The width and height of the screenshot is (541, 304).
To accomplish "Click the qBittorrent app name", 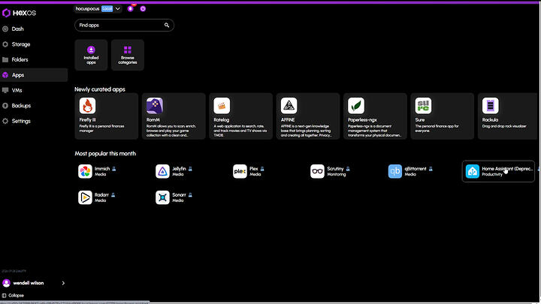I will (416, 169).
